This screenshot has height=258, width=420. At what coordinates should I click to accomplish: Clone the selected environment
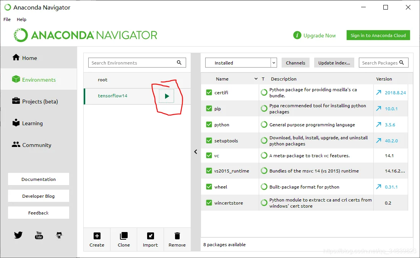click(124, 239)
